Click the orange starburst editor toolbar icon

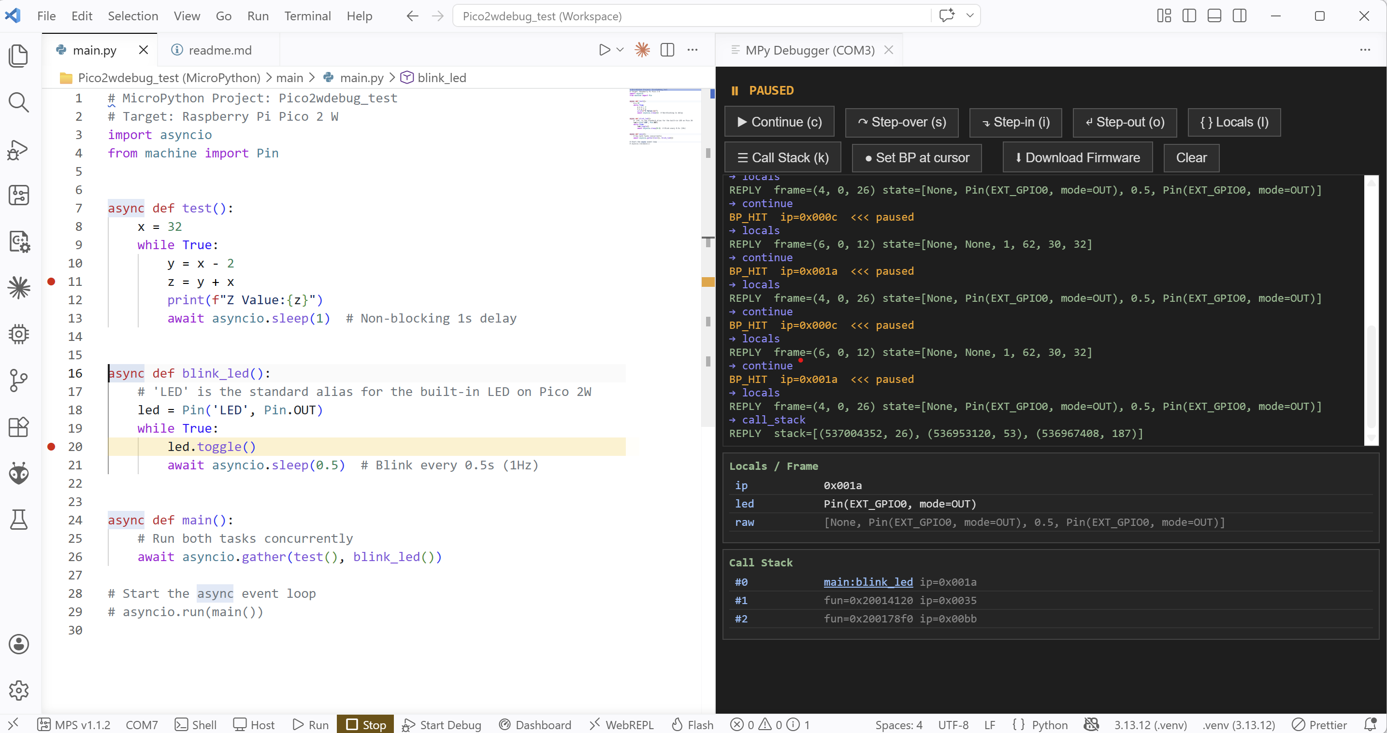click(x=642, y=50)
